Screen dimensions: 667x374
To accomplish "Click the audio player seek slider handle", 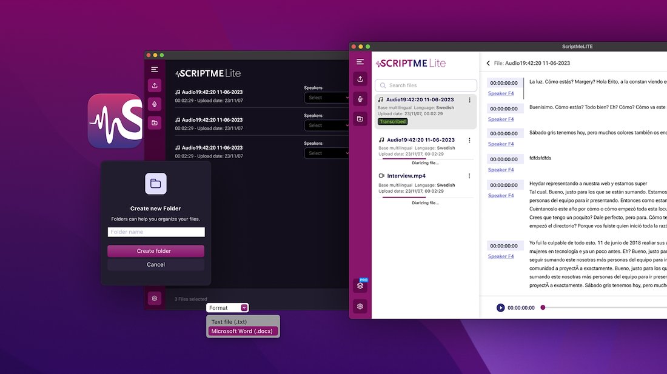I will coord(543,308).
